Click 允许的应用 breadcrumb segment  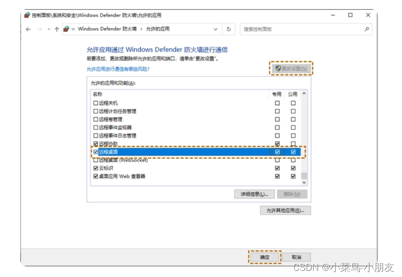tap(158, 29)
